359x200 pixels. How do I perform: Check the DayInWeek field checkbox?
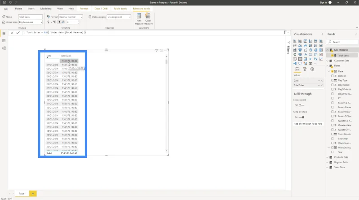[333, 85]
